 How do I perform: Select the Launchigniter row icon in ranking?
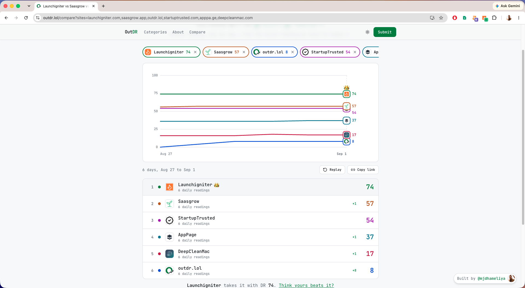[170, 187]
